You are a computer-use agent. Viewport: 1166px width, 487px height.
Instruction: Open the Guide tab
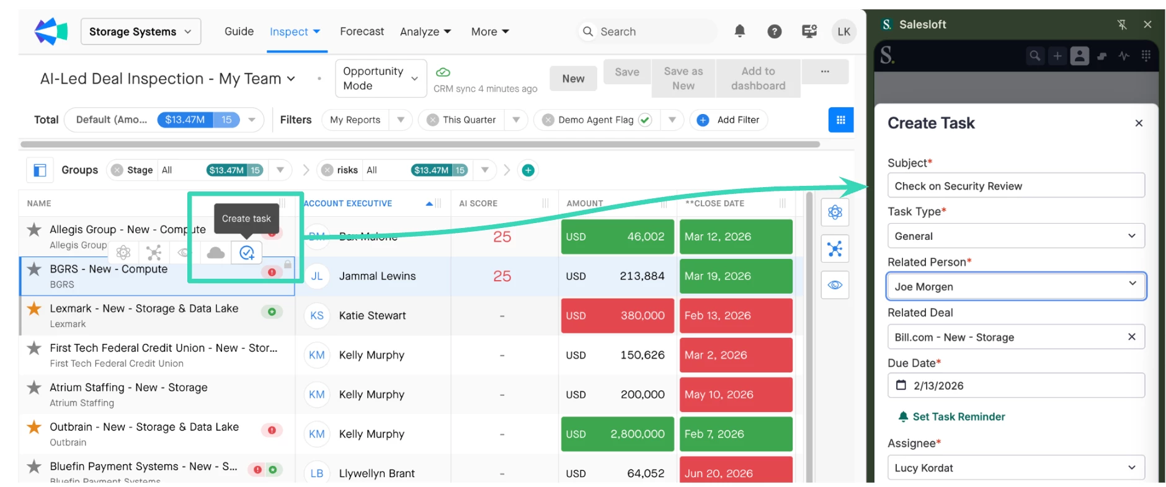pyautogui.click(x=239, y=31)
